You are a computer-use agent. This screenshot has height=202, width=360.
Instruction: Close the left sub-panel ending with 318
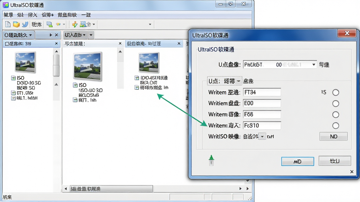56,43
